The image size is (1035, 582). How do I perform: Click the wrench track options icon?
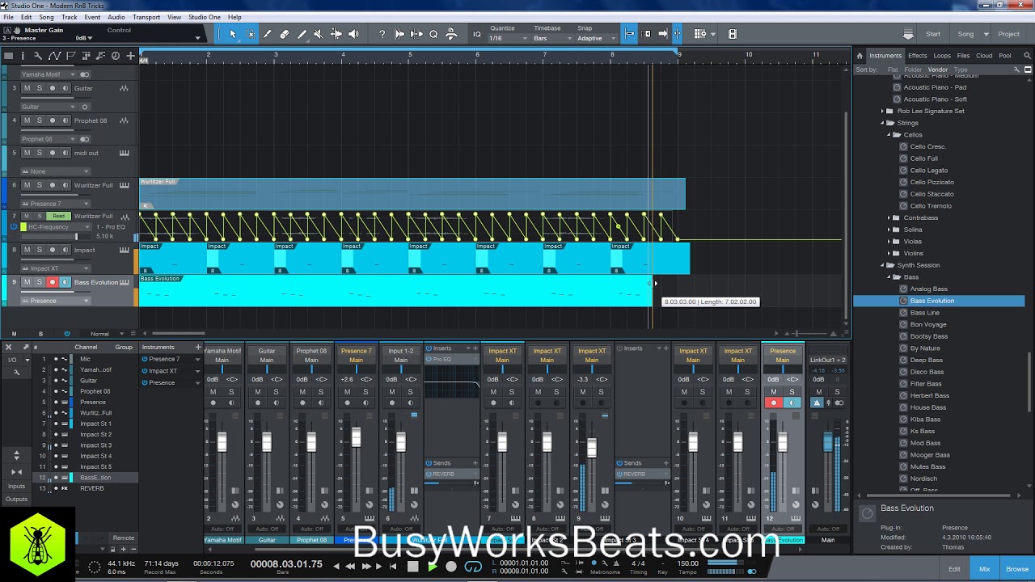[38, 56]
